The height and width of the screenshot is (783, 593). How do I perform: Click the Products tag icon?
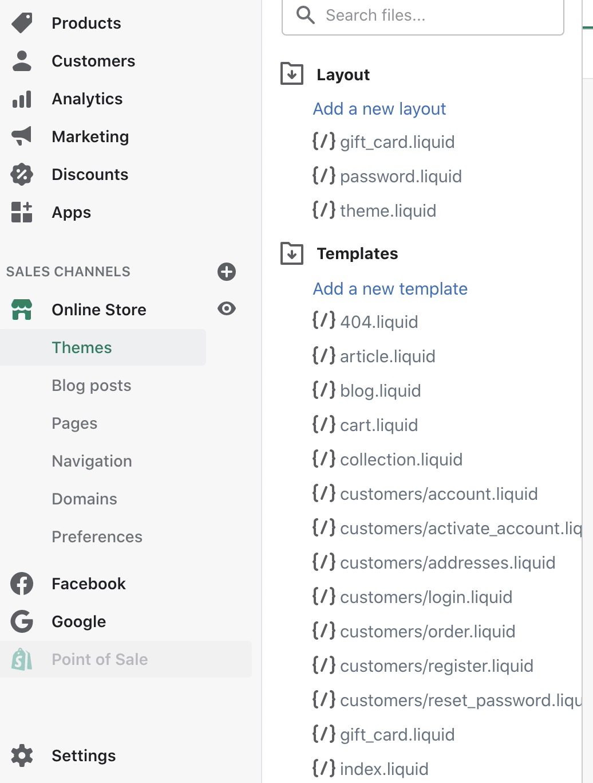point(22,23)
